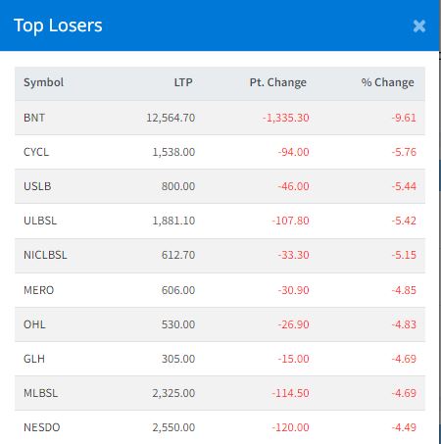The width and height of the screenshot is (441, 444).
Task: Click the -9.61 percent change value
Action: point(404,118)
